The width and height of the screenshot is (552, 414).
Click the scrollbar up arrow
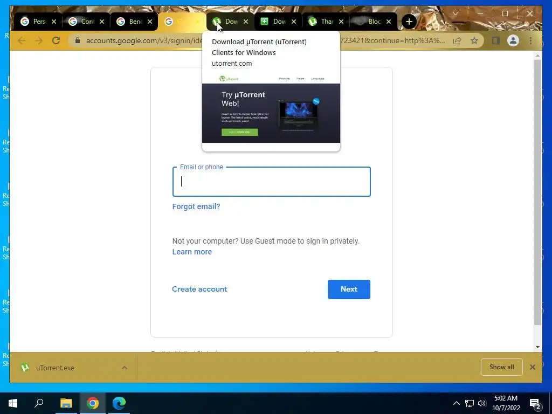[x=537, y=56]
